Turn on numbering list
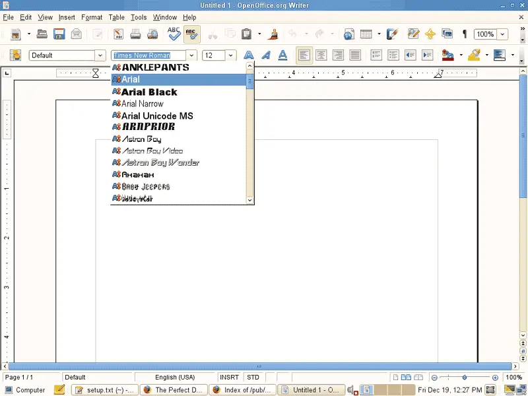528x396 pixels. click(x=376, y=55)
